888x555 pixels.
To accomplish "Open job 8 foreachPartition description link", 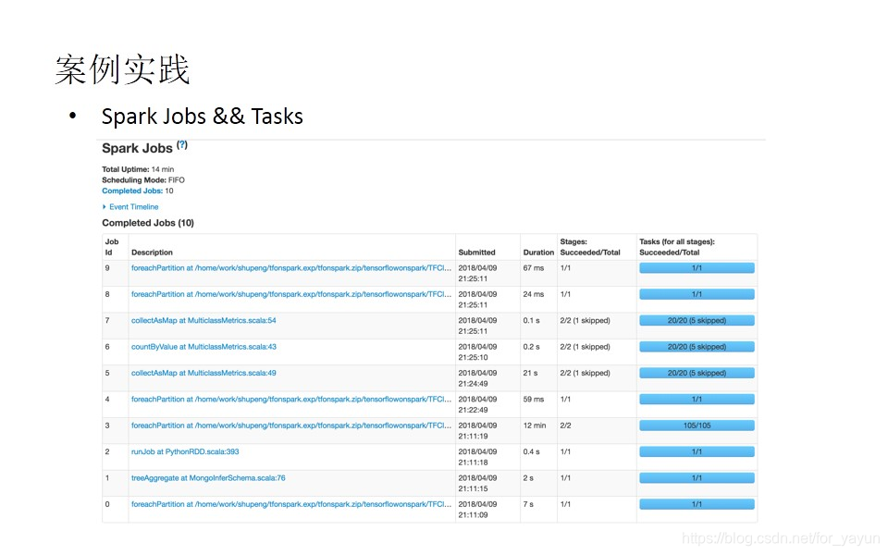I will (291, 294).
